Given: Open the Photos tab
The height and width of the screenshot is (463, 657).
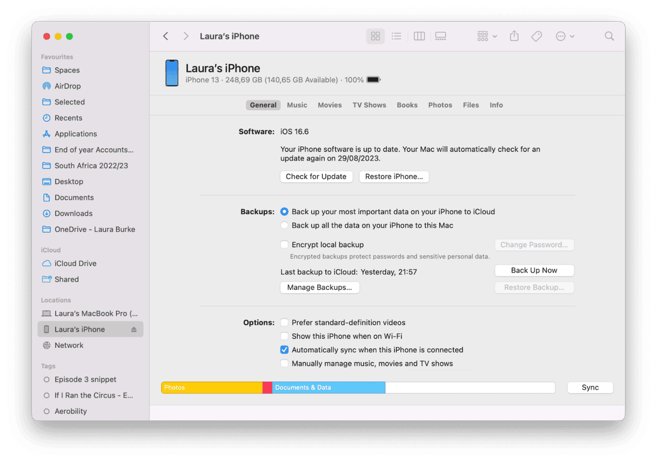Looking at the screenshot, I should 440,105.
